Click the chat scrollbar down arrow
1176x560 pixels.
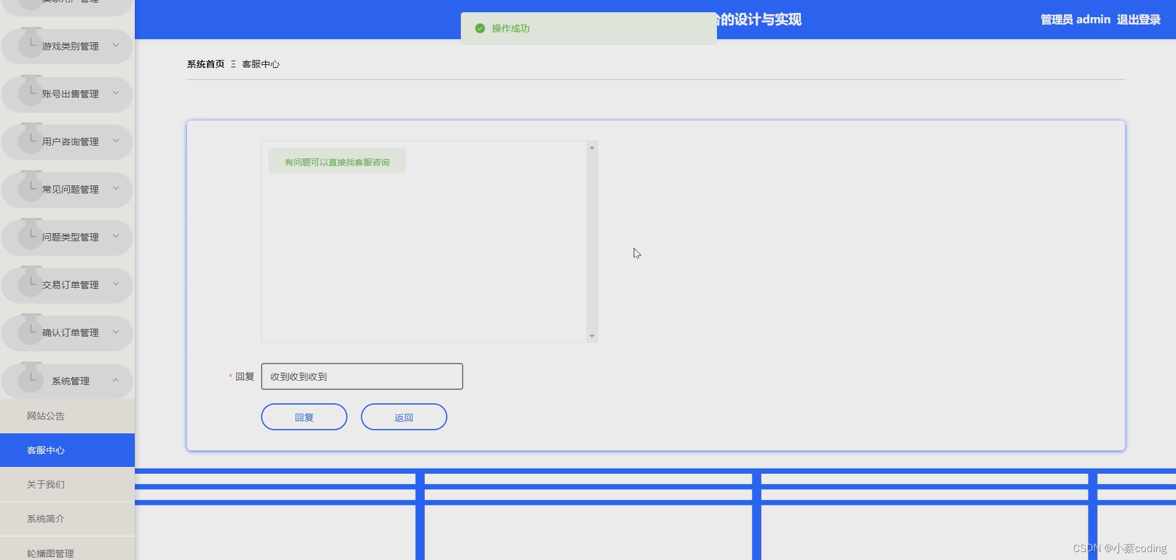click(x=592, y=336)
